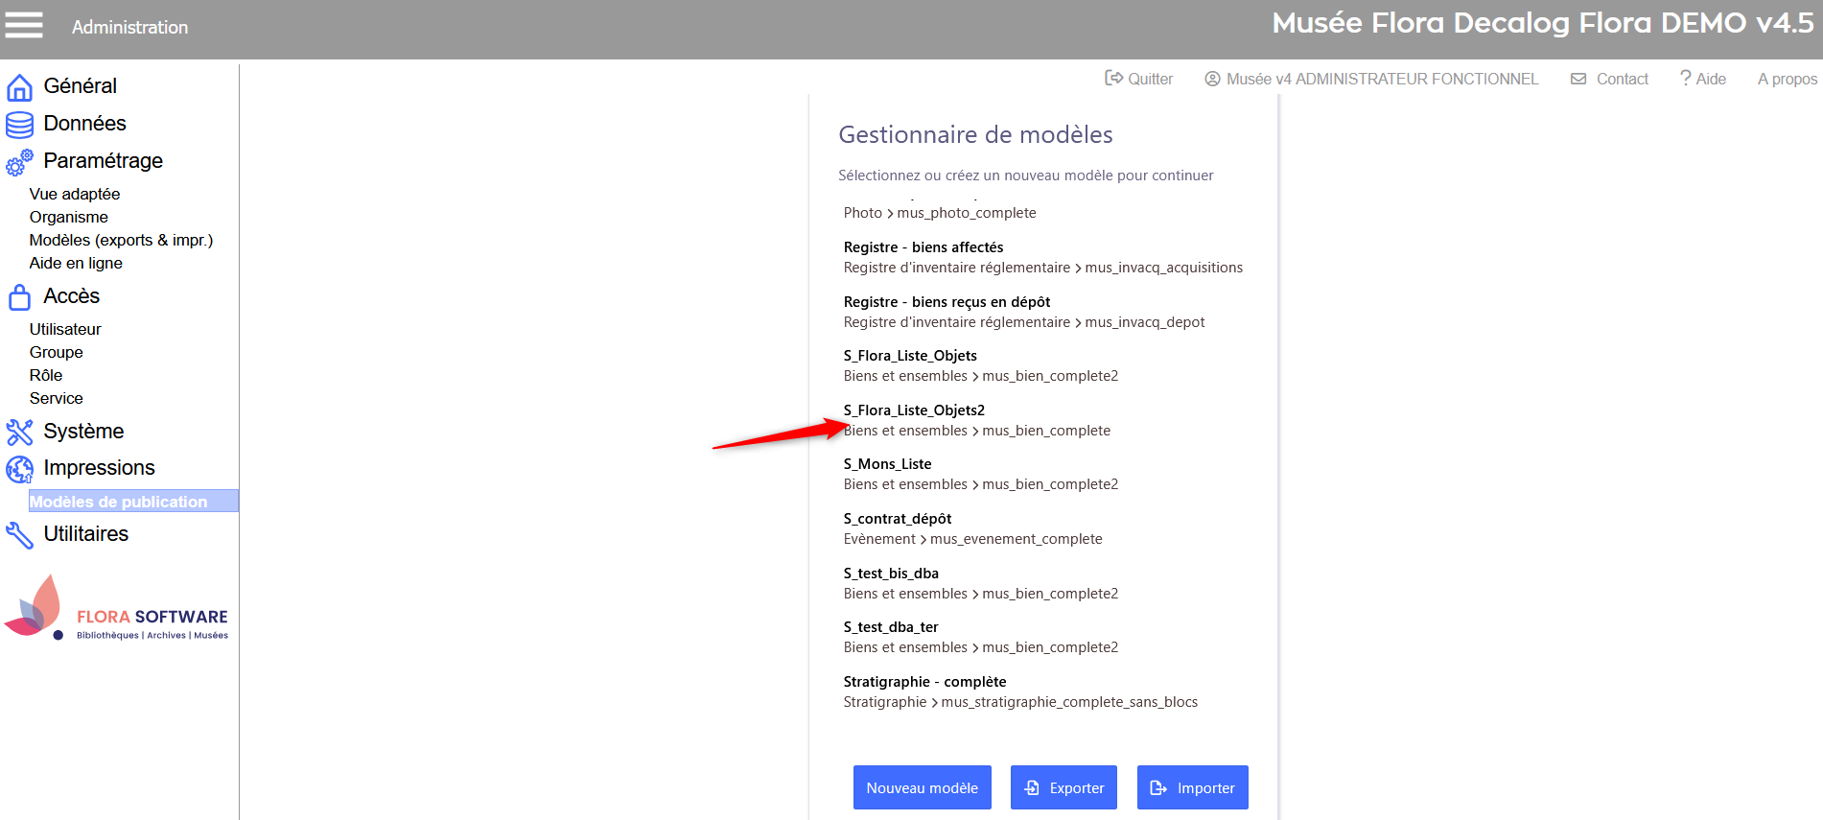Click the Nouveau modèle button
Screen dimensions: 1823x820
[x=922, y=787]
